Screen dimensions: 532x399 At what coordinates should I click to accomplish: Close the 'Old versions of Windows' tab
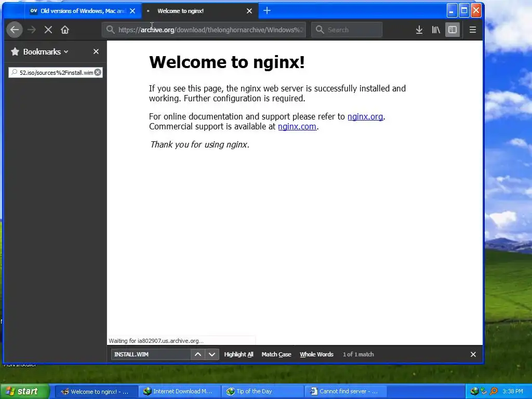(132, 11)
